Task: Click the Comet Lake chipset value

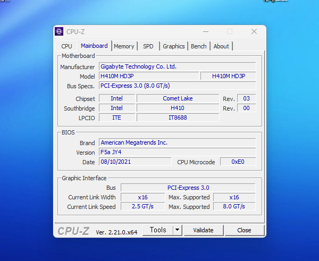Action: (x=178, y=98)
